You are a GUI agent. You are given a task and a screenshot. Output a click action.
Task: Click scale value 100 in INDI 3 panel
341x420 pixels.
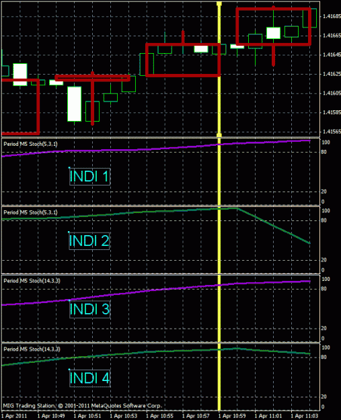pyautogui.click(x=326, y=279)
